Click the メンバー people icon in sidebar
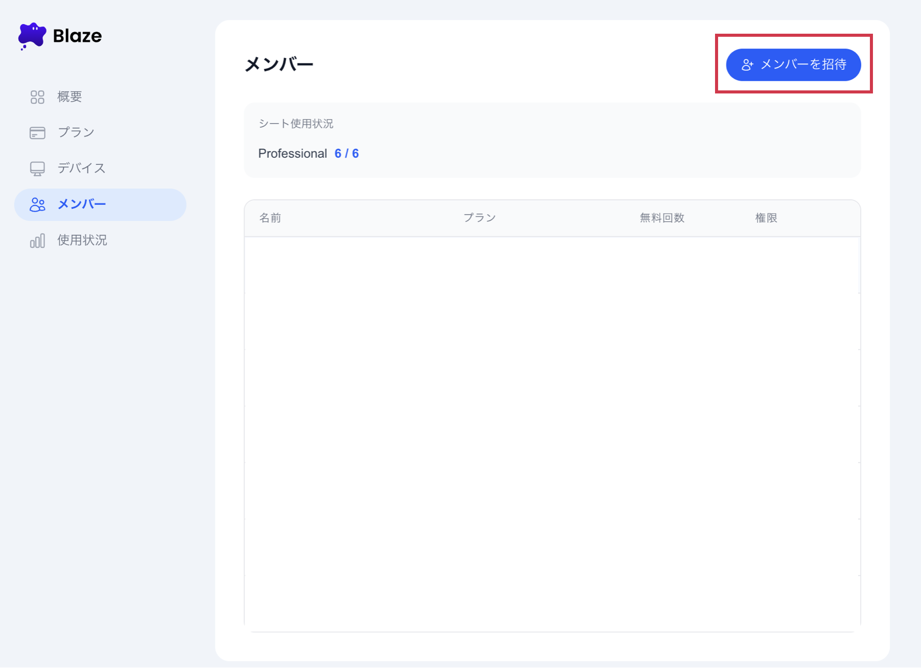921x668 pixels. [x=37, y=205]
